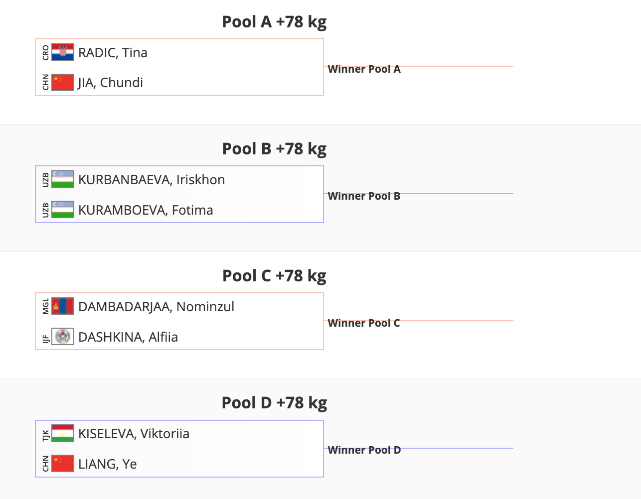The width and height of the screenshot is (641, 499).
Task: Click the Croatia flag beside RADIC, Tina
Action: coord(63,52)
